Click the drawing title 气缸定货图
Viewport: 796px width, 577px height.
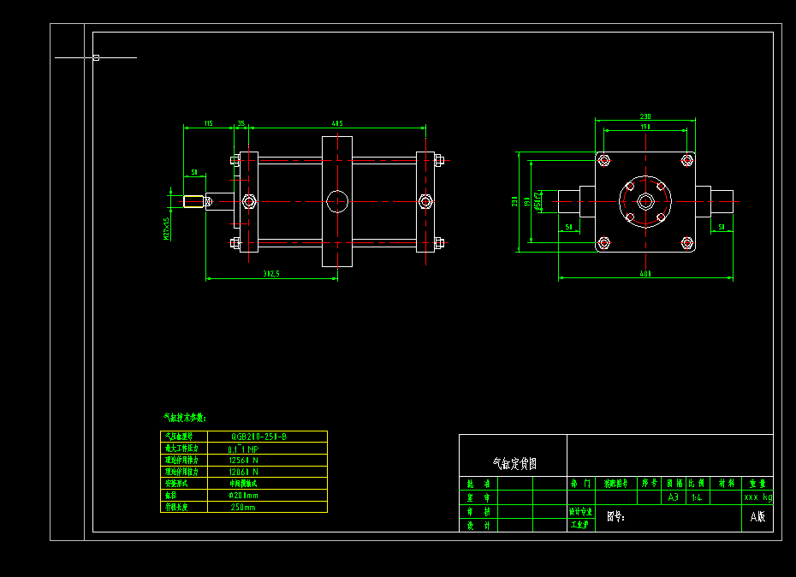coord(515,462)
